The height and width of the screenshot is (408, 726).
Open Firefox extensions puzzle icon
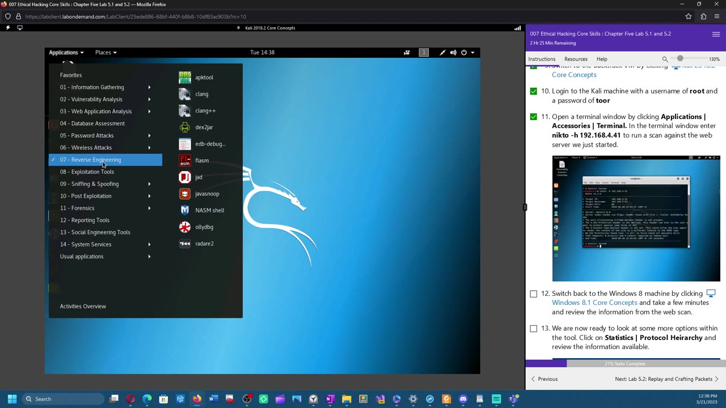tap(703, 16)
